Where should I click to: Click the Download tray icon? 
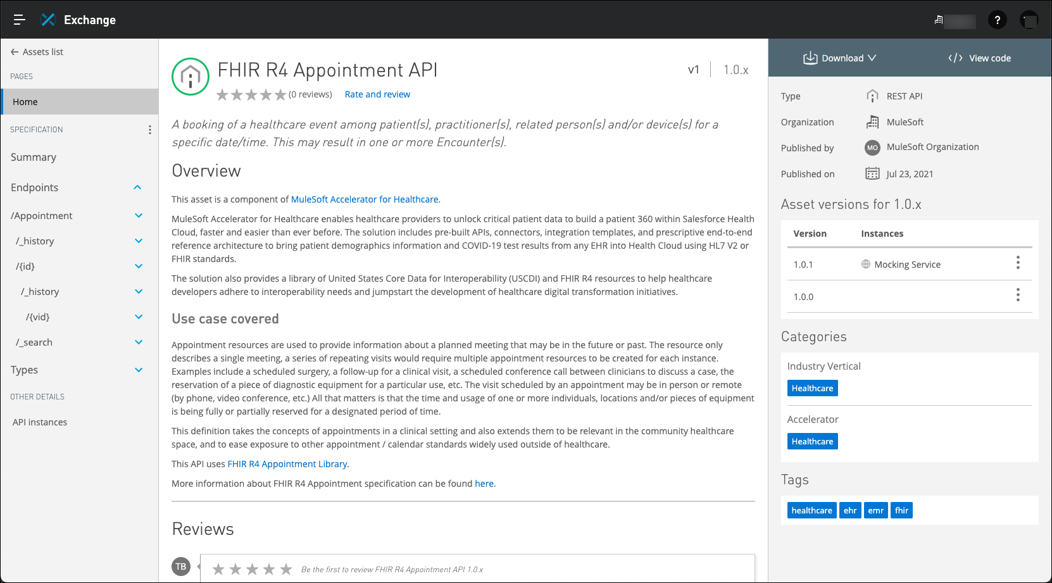coord(810,58)
